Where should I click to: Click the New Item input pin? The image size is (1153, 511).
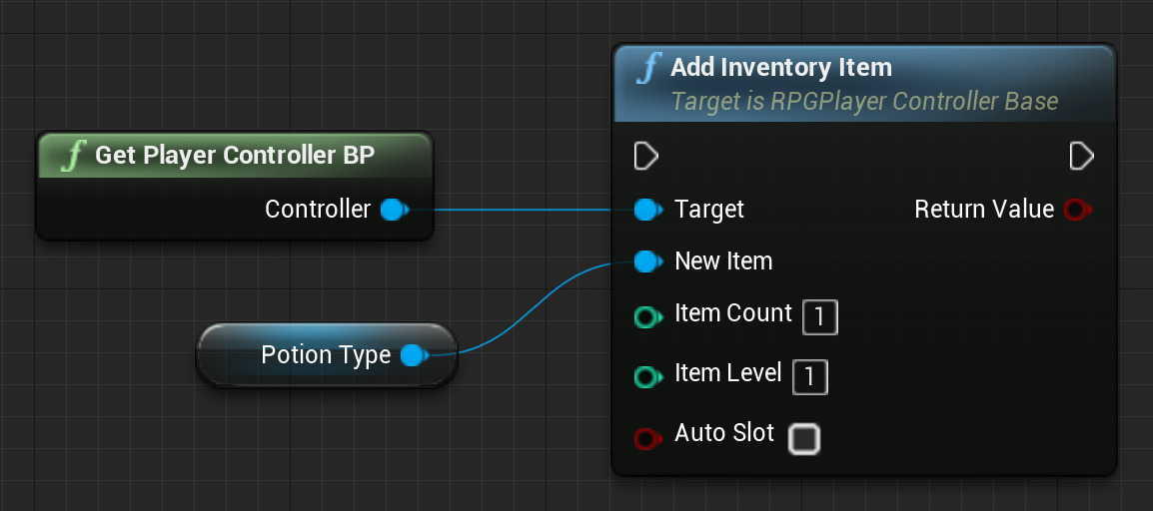[x=647, y=261]
